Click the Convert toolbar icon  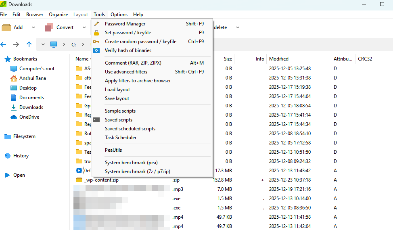pos(49,27)
